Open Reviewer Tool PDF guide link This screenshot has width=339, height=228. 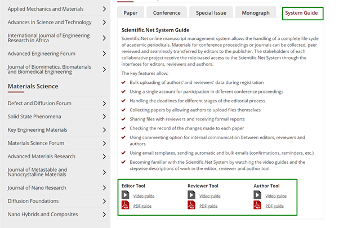pos(208,206)
